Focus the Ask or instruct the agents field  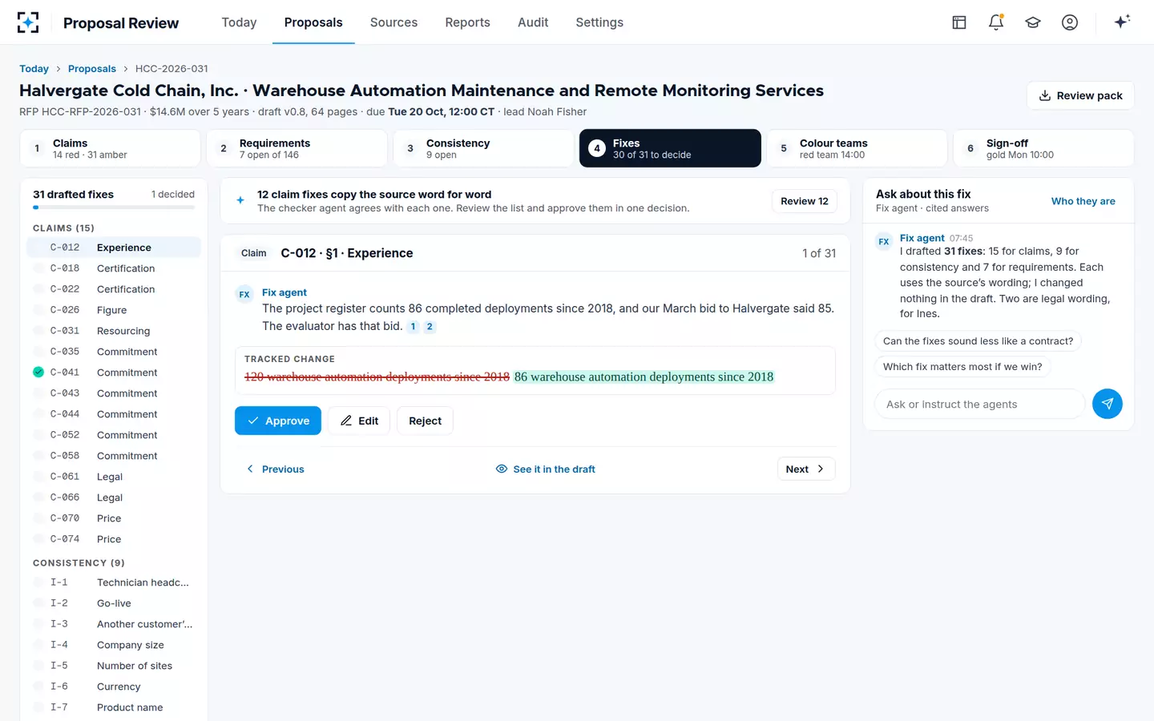980,404
